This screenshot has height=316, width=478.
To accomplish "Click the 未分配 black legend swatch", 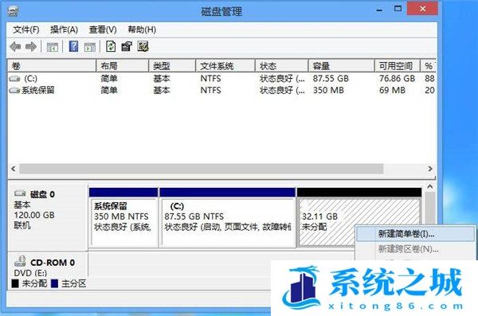I will 15,283.
